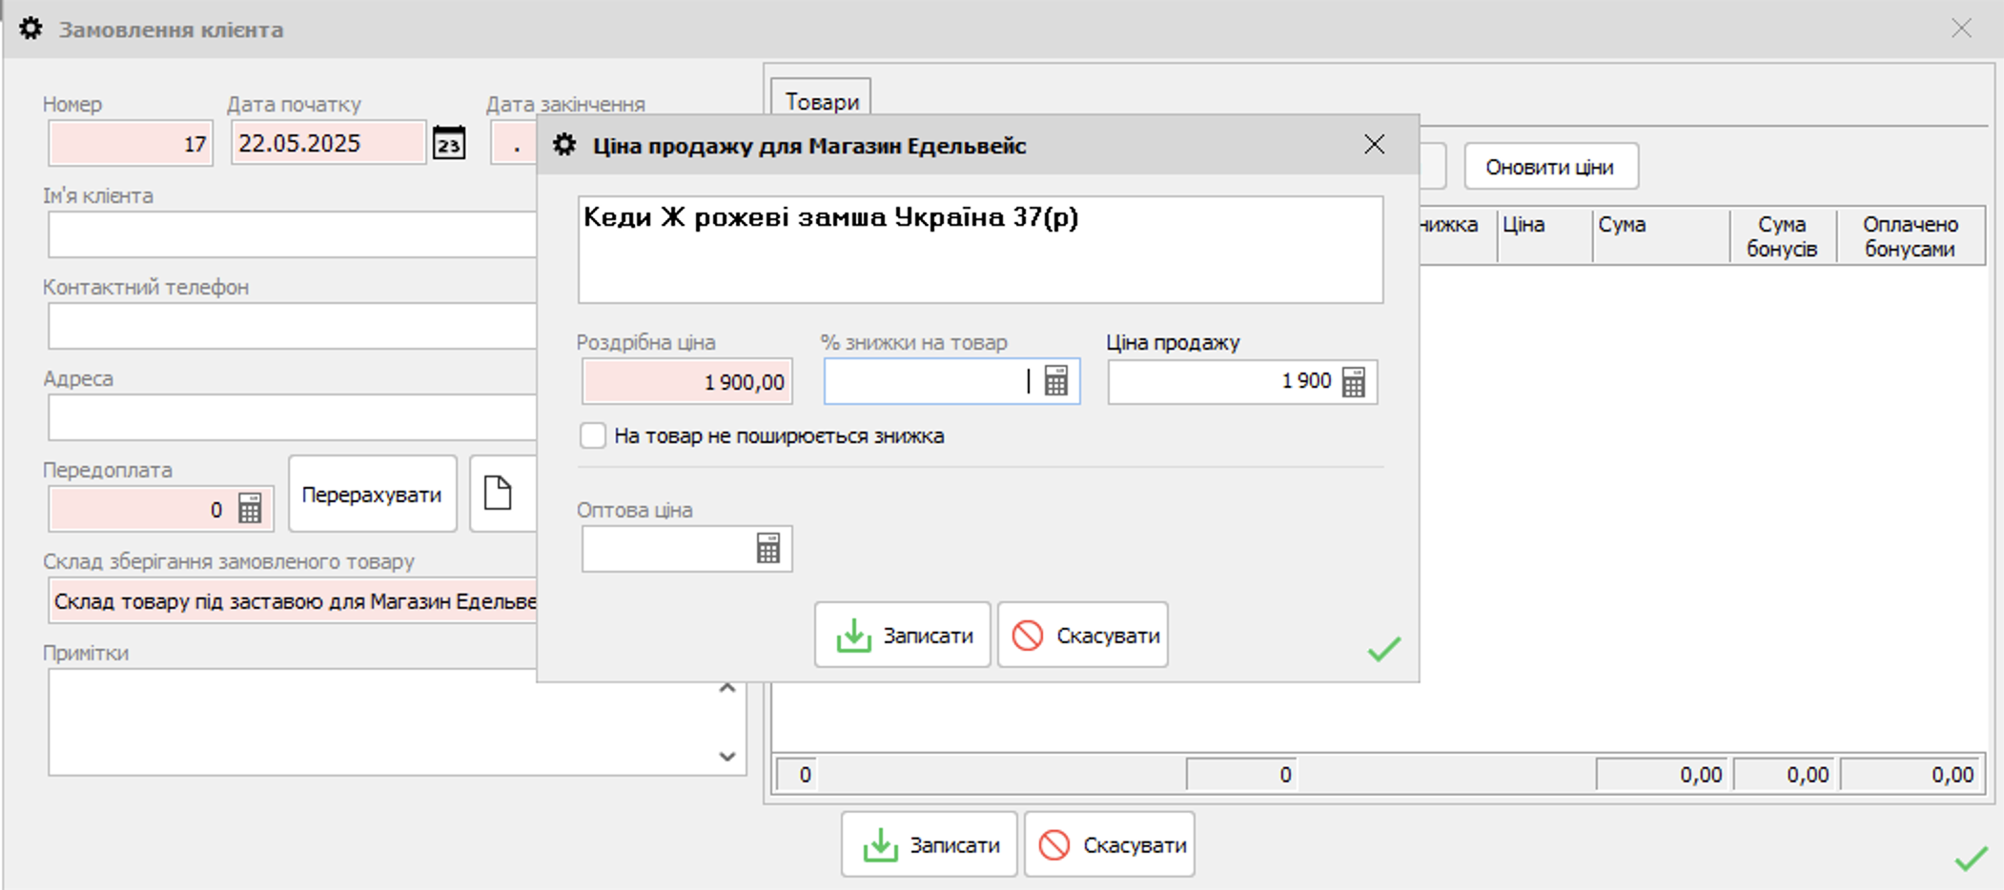The image size is (2004, 890).
Task: Click the Оновити ціни button
Action: 1550,167
